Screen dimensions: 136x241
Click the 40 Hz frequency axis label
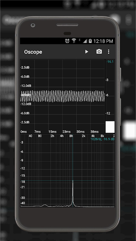[30, 136]
